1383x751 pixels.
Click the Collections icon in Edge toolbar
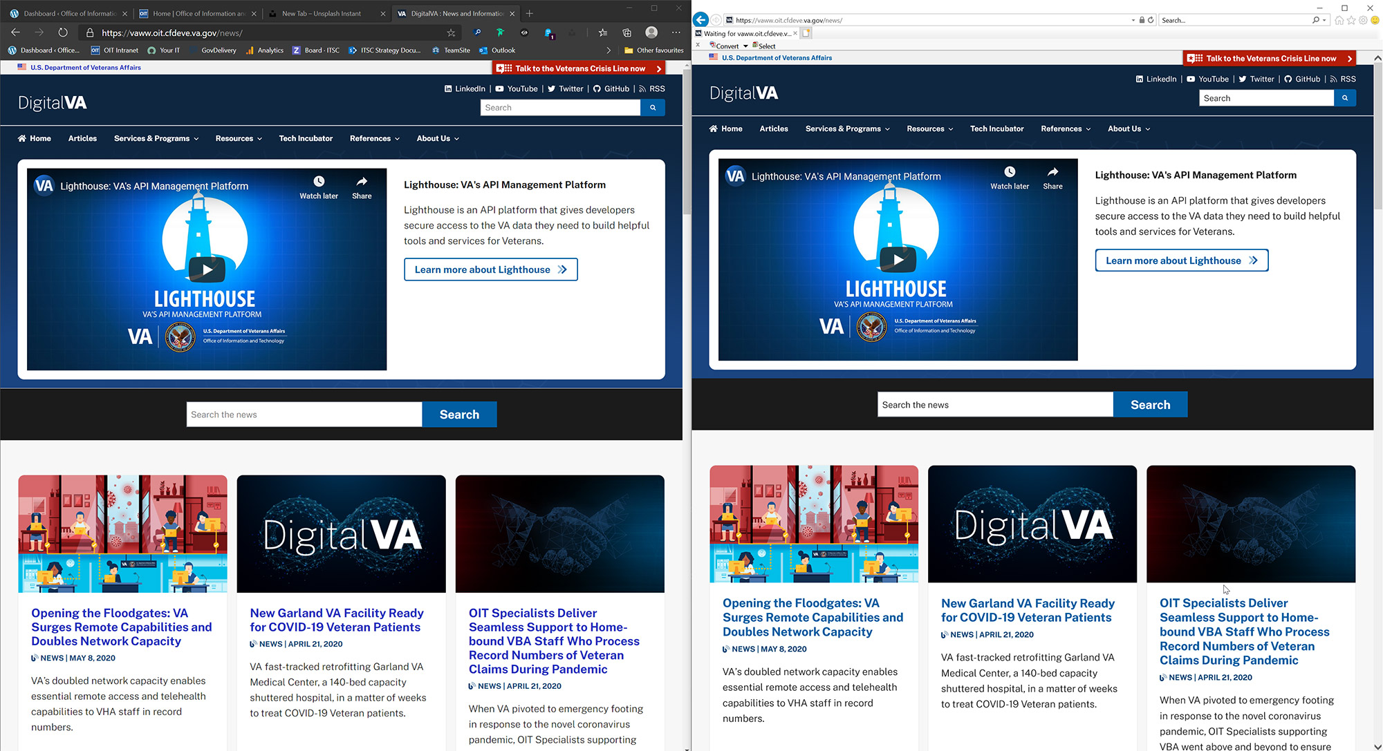(x=626, y=32)
